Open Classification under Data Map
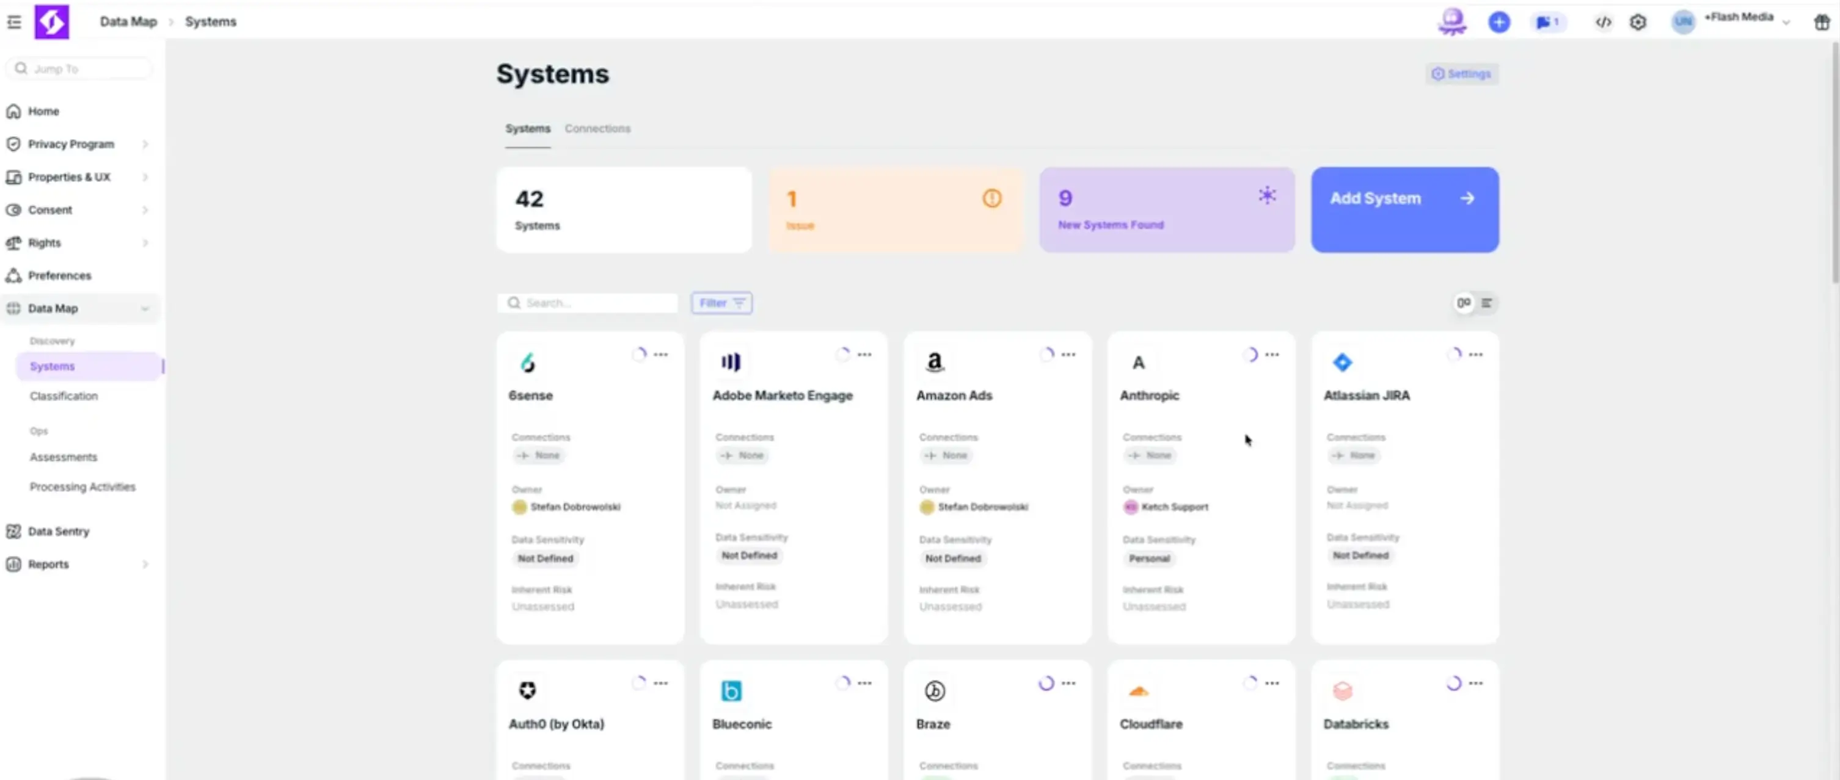 (x=64, y=396)
